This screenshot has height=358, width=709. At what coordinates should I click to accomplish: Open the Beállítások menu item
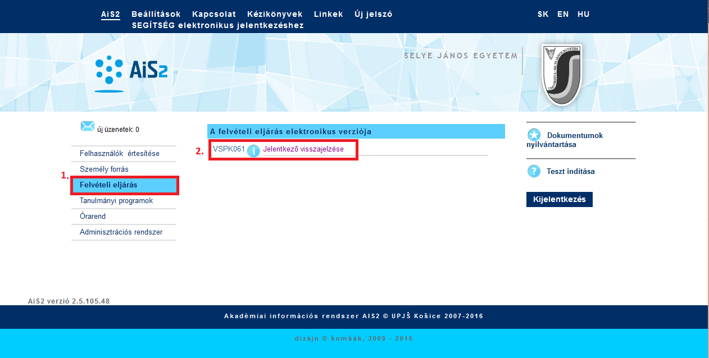156,15
